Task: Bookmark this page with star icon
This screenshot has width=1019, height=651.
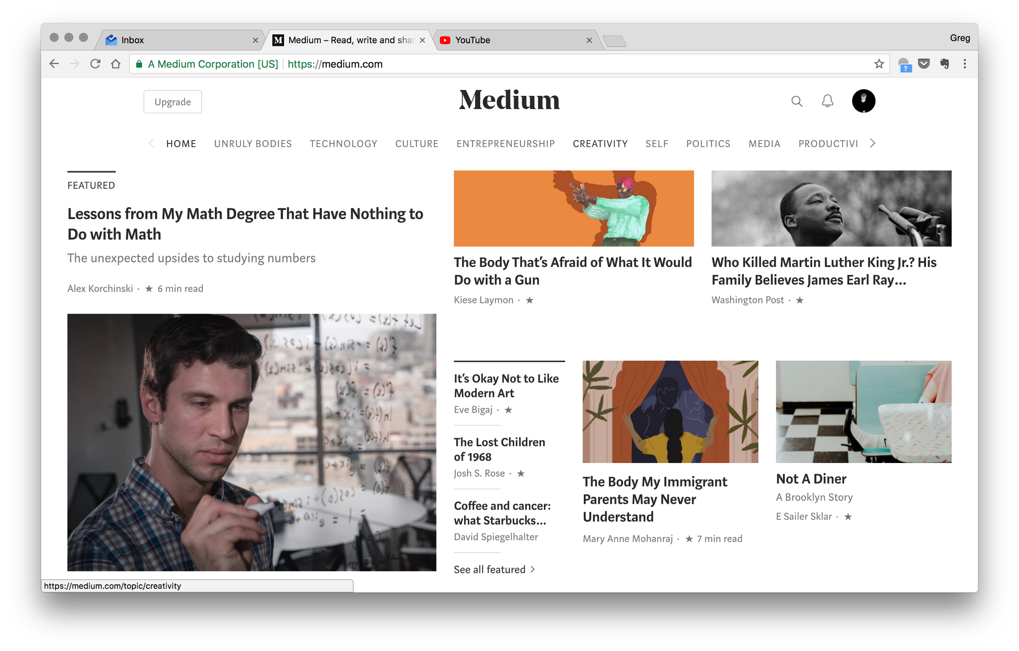Action: pyautogui.click(x=879, y=64)
